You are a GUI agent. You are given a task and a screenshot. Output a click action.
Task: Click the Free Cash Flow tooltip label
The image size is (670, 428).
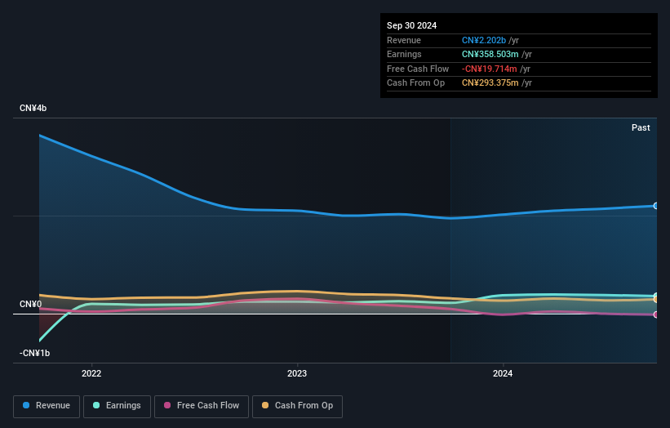tap(418, 69)
